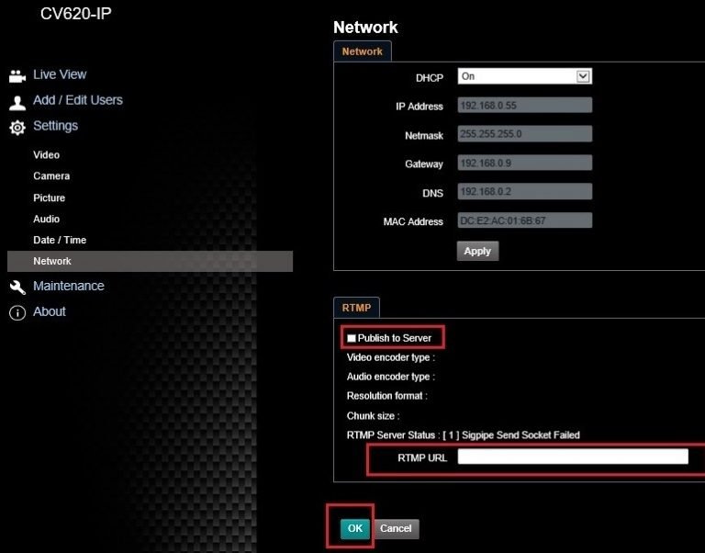Click the DNS field
Image resolution: width=705 pixels, height=553 pixels.
(x=525, y=192)
